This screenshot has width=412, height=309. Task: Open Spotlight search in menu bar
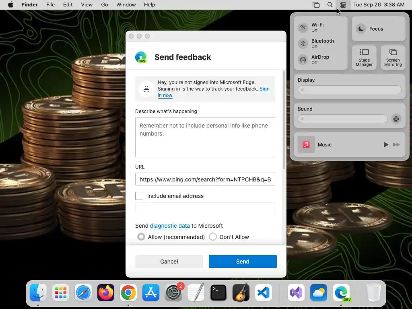click(x=330, y=5)
